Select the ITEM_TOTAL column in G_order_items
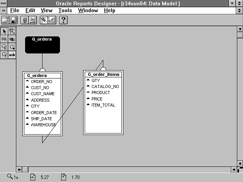Viewport: 243px width, 182px height. click(x=103, y=105)
